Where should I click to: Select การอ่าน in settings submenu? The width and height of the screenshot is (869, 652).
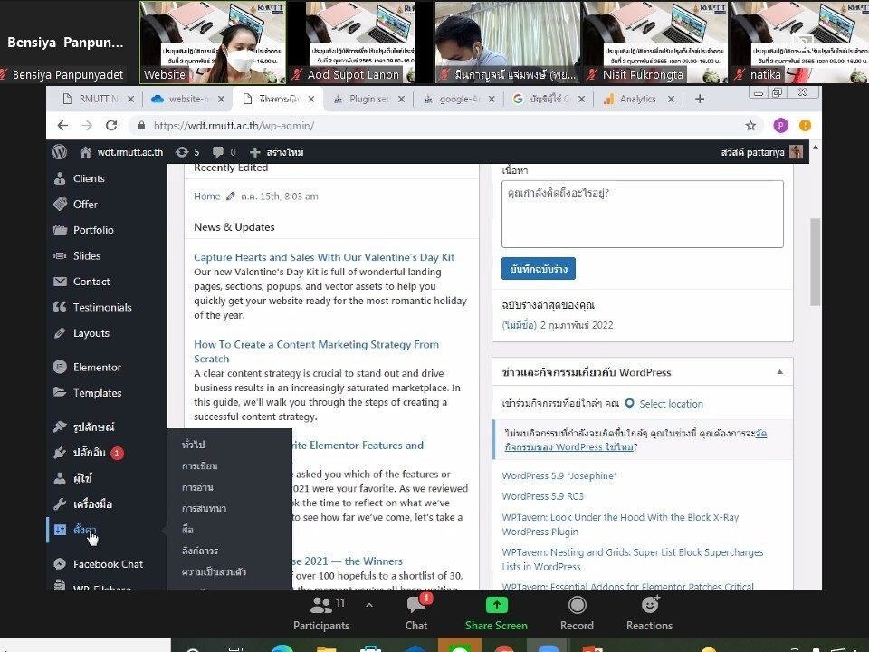[197, 487]
